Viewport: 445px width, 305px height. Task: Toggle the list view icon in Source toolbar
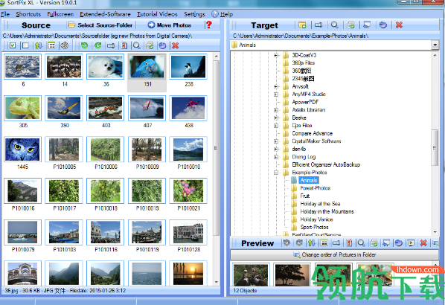[x=51, y=45]
